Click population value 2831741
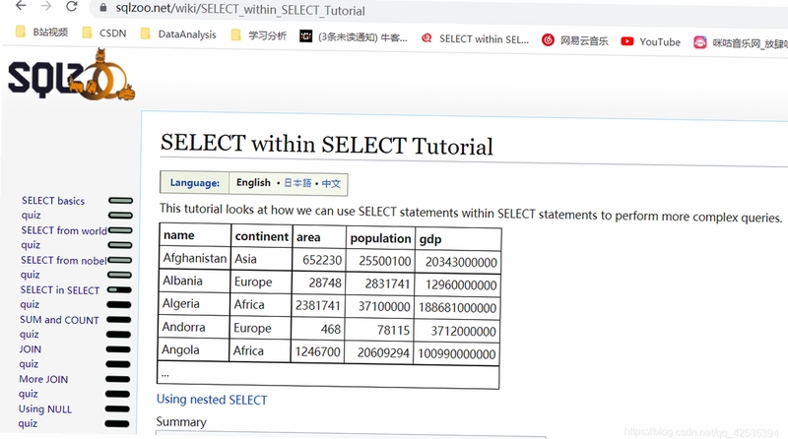 coord(387,283)
